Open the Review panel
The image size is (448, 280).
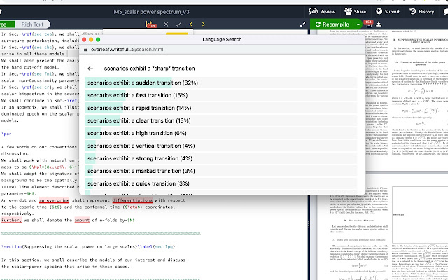pos(322,11)
